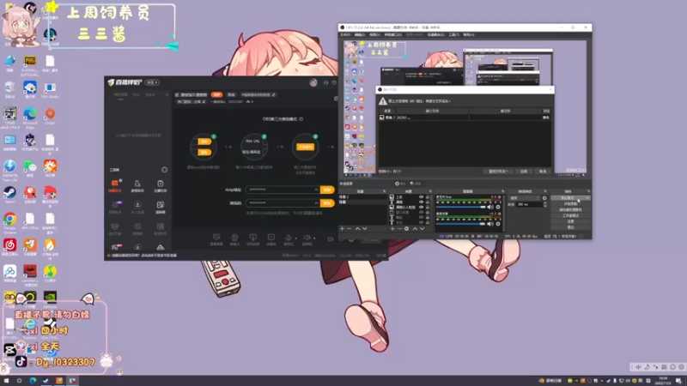Screen dimensions: 687x386
Task: Open the Origin desktop shortcut
Action: [50, 117]
